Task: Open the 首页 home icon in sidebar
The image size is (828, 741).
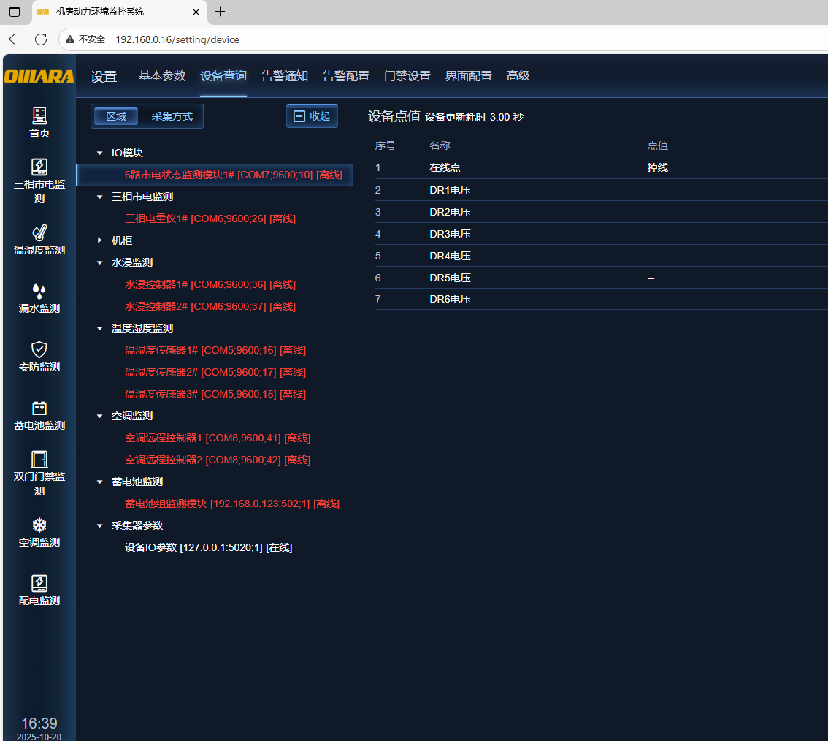Action: [39, 115]
